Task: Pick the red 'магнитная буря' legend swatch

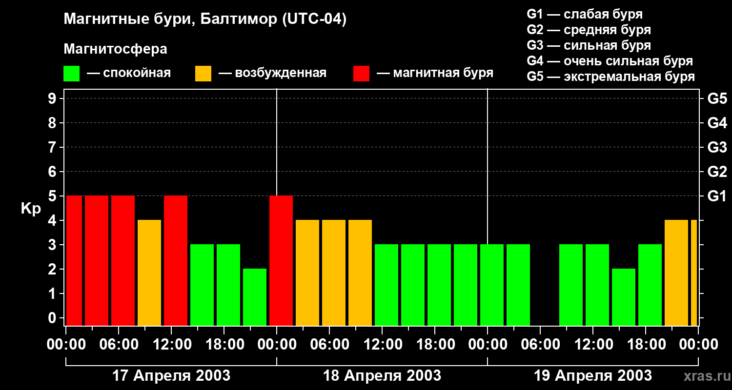Action: (x=361, y=74)
